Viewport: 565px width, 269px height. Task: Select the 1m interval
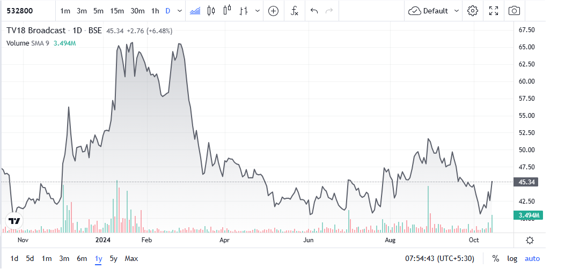coord(65,11)
